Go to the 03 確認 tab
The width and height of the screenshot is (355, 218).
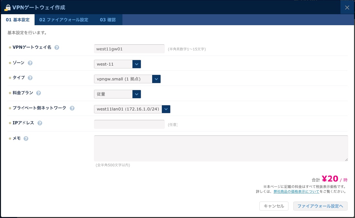(108, 20)
